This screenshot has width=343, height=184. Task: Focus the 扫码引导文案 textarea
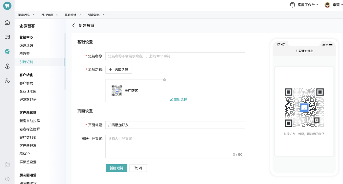pos(175,146)
